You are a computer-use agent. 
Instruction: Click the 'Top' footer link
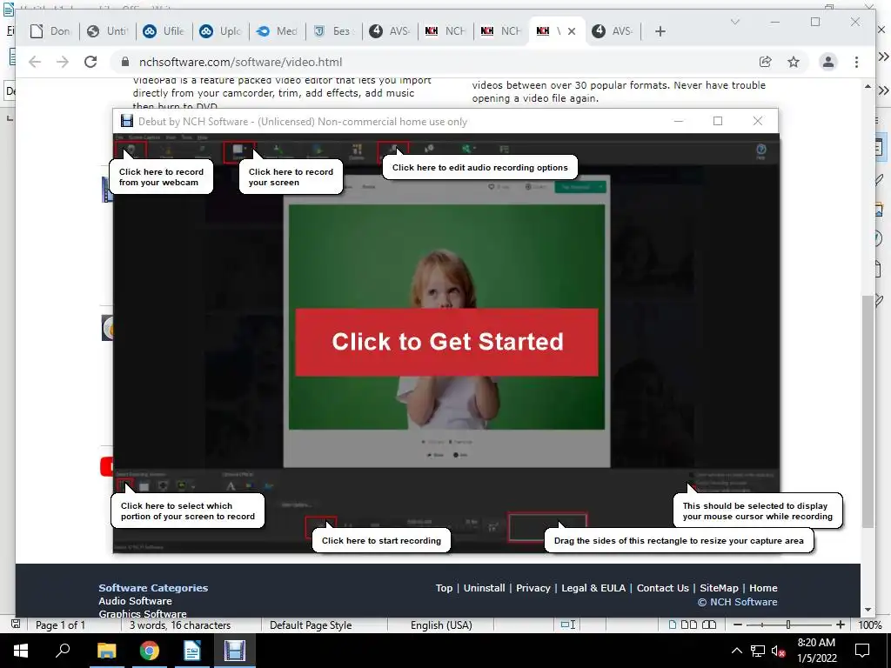pyautogui.click(x=444, y=588)
